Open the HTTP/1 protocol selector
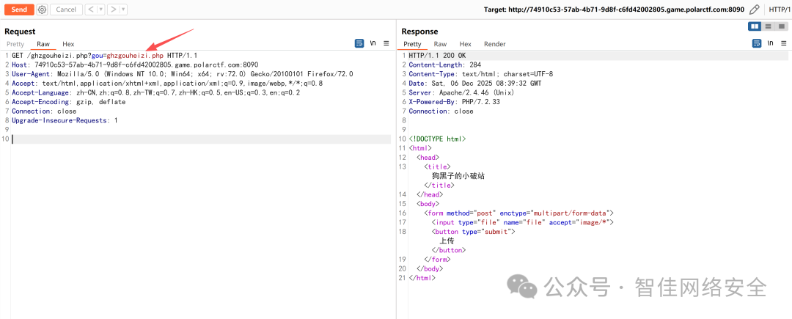 (780, 9)
